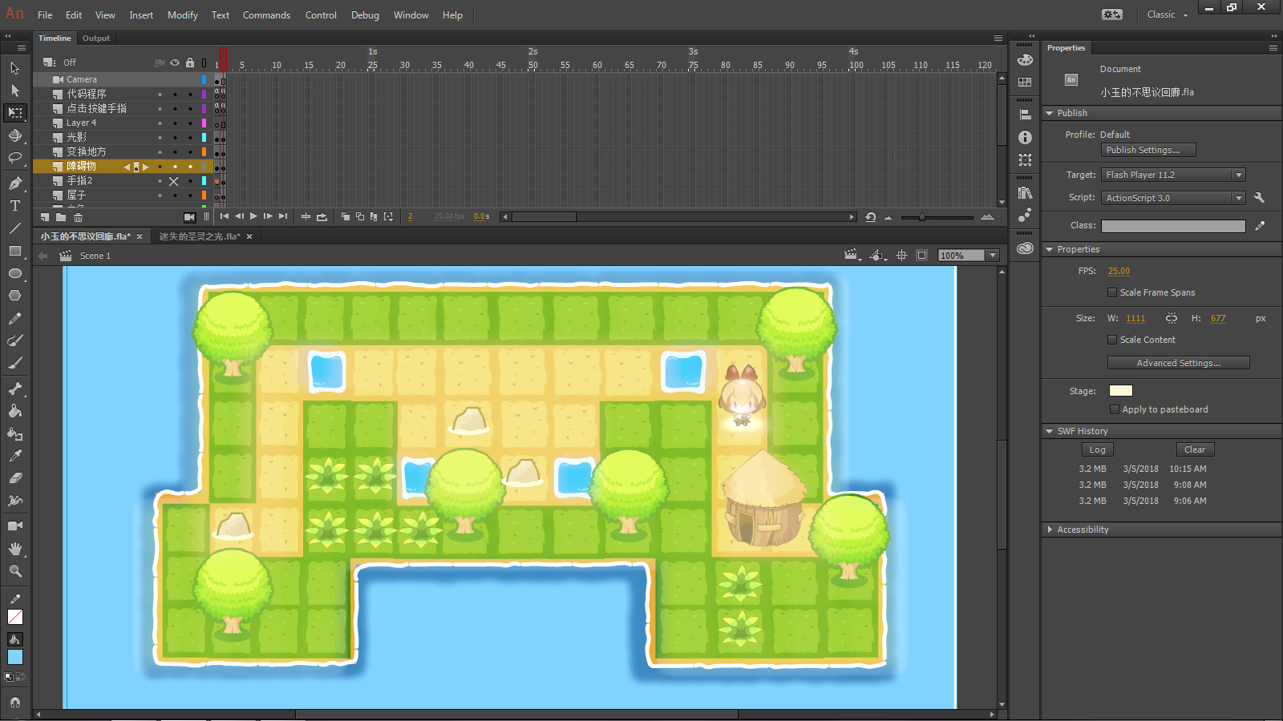This screenshot has width=1283, height=721.
Task: Select the Oval tool
Action: [14, 273]
